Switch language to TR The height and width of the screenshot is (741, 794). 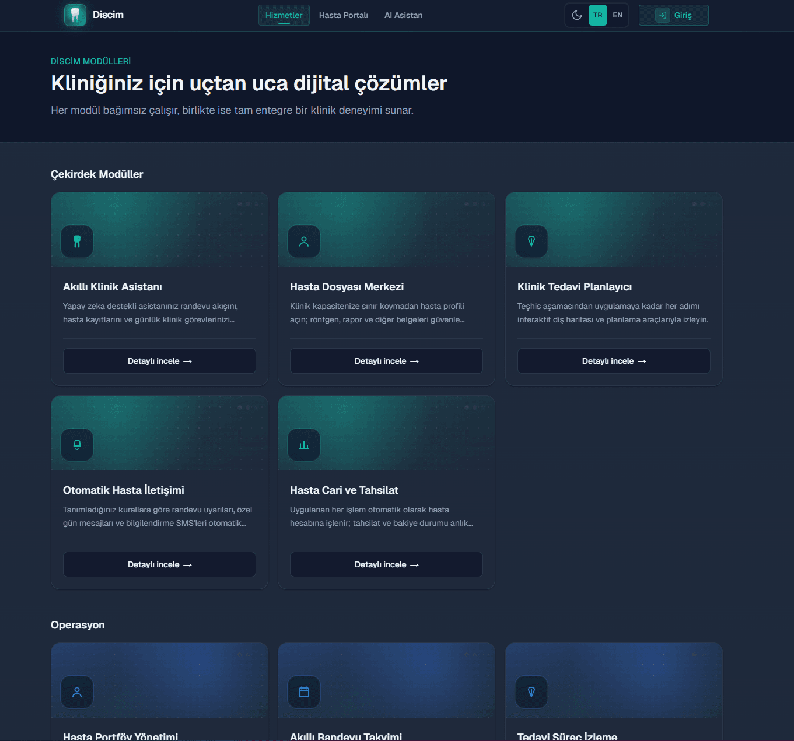598,15
